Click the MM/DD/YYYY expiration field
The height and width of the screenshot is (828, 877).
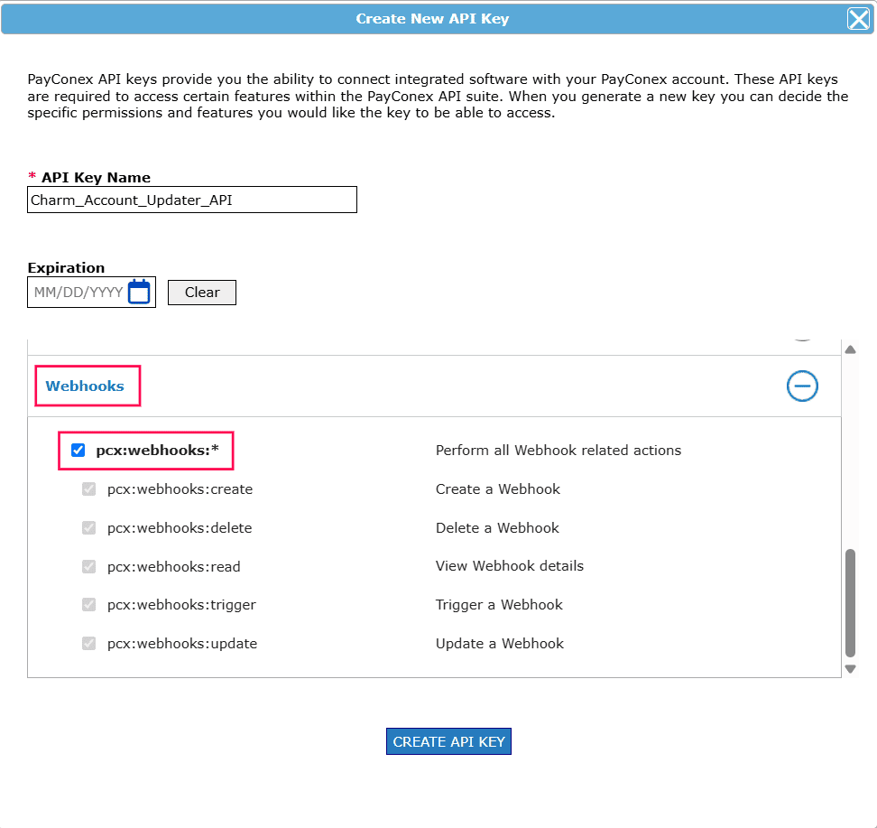coord(77,291)
